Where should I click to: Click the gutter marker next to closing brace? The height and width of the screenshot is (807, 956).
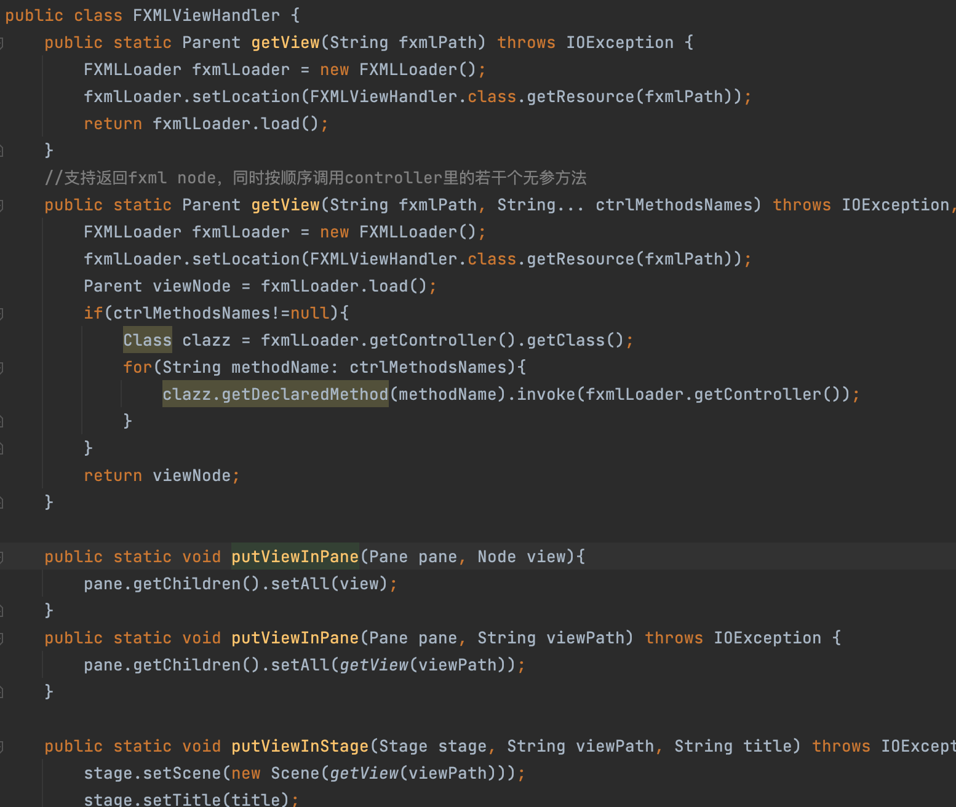tap(3, 610)
